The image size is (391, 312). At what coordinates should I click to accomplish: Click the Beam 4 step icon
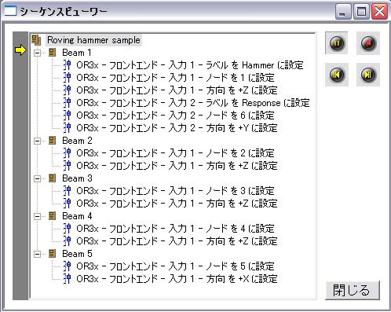click(x=53, y=216)
